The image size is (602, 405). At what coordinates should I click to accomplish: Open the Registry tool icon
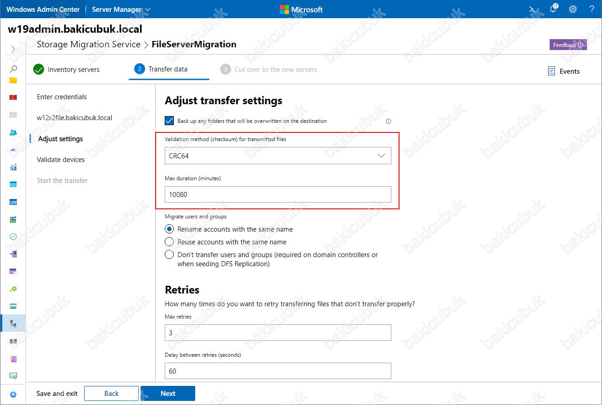pyautogui.click(x=13, y=219)
